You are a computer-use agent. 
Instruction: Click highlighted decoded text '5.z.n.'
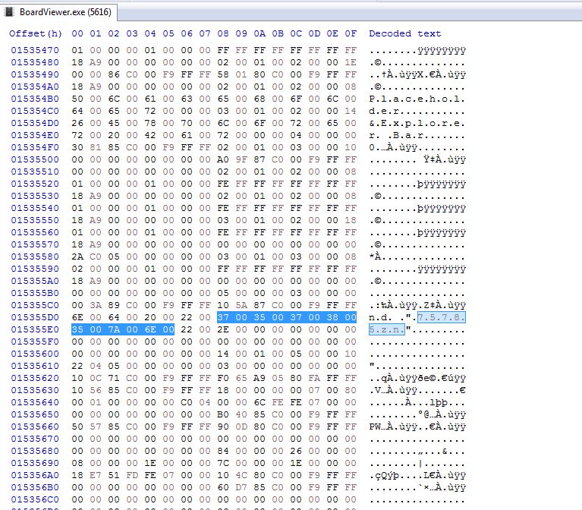(x=386, y=329)
